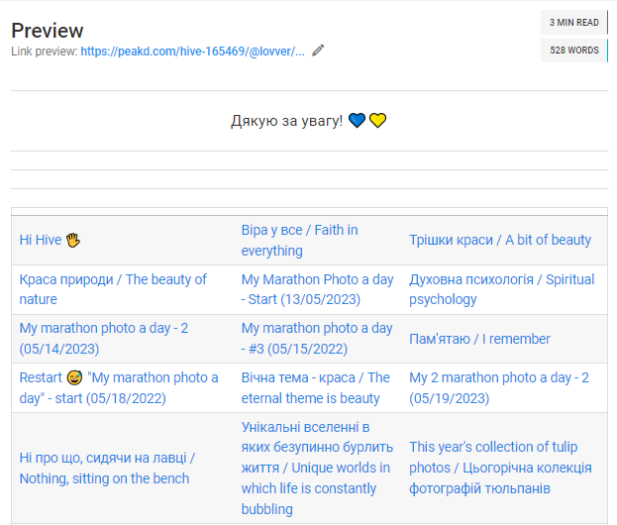
Task: Open the peakd.com link preview URL
Action: 193,52
